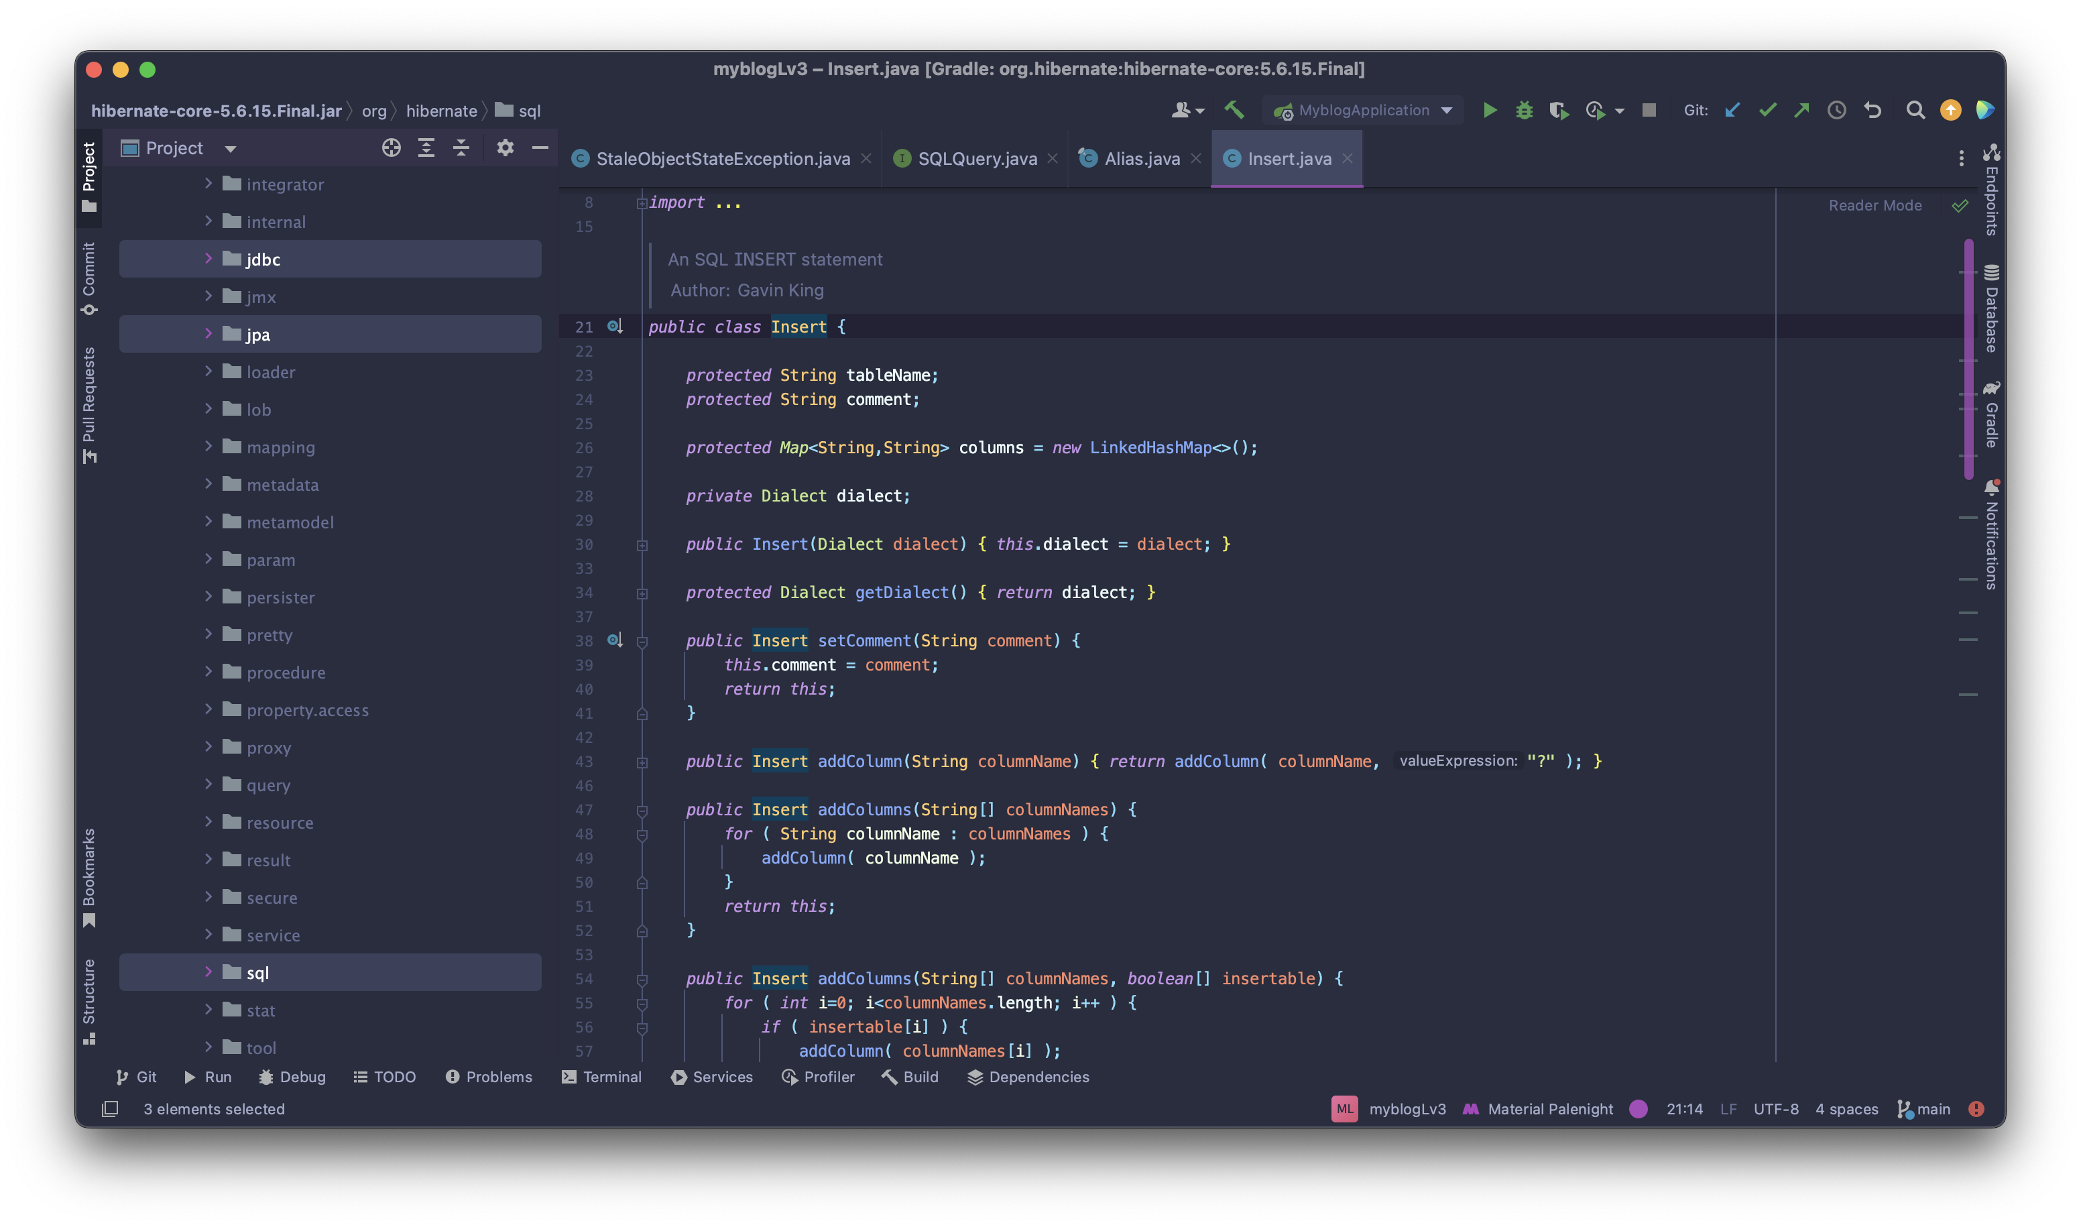This screenshot has width=2081, height=1227.
Task: Run MyblogApplication with the green play icon
Action: click(1489, 110)
